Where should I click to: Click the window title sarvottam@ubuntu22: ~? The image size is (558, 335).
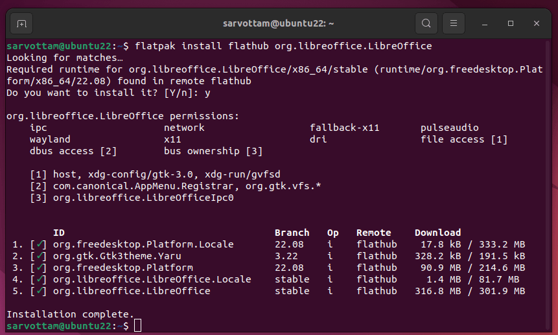(x=278, y=23)
